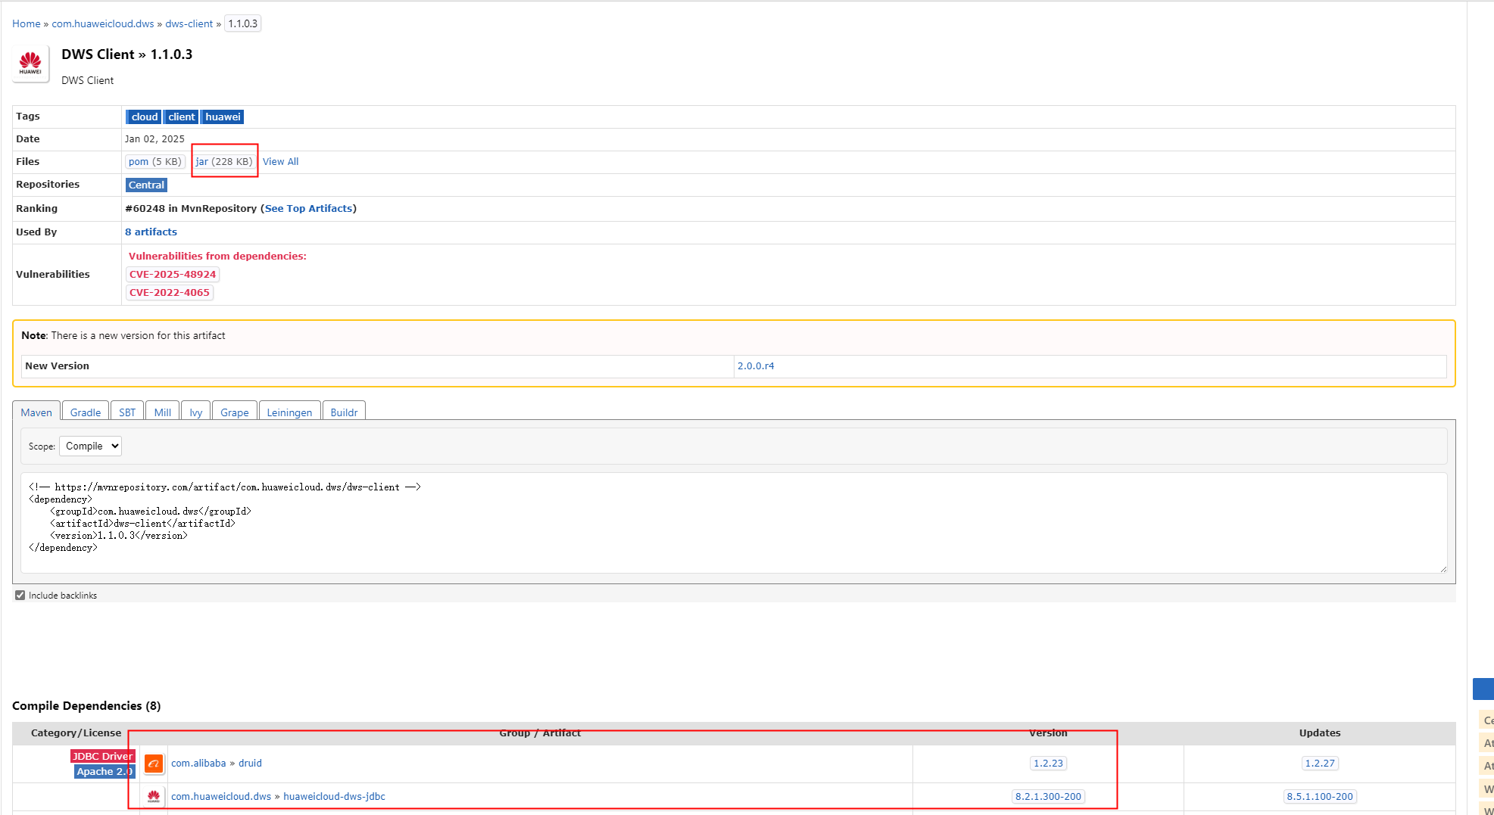Download the pom (5 KB) file
Image resolution: width=1494 pixels, height=815 pixels.
[155, 161]
